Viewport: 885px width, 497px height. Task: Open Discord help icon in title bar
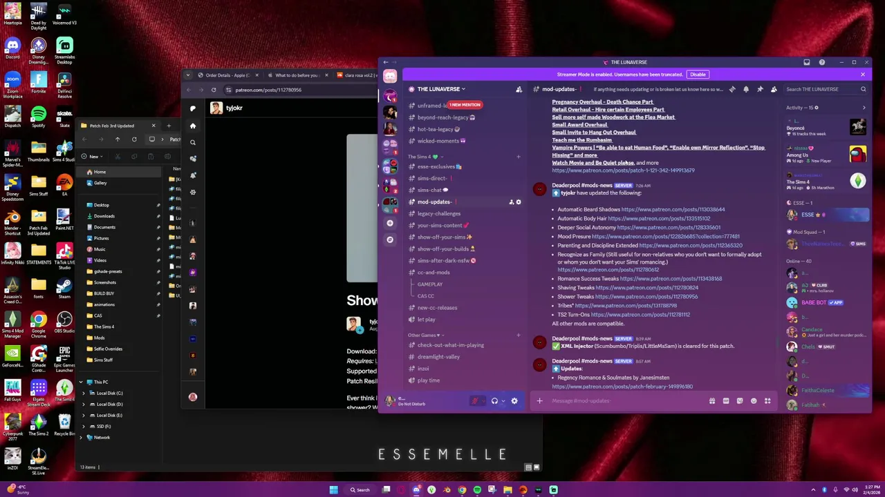point(822,62)
